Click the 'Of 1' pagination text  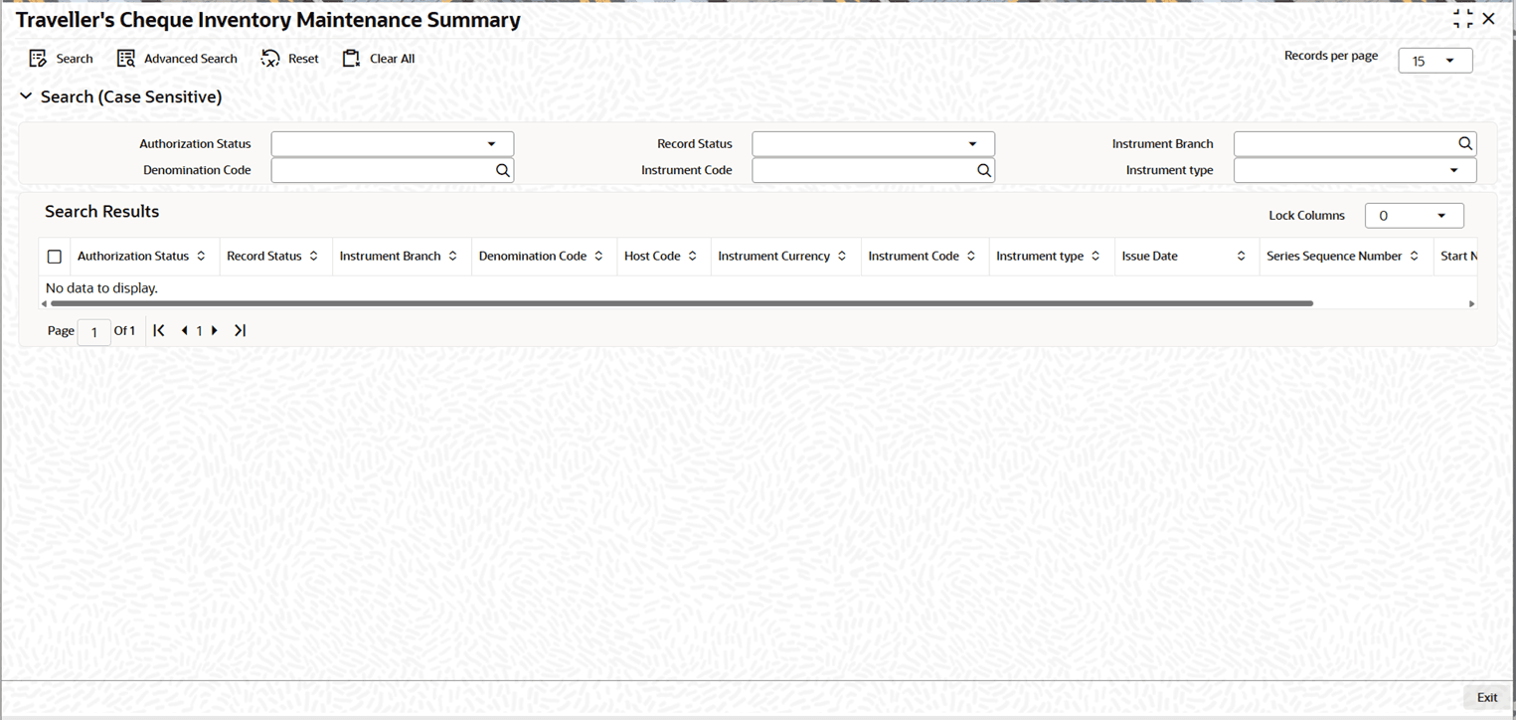click(x=124, y=331)
